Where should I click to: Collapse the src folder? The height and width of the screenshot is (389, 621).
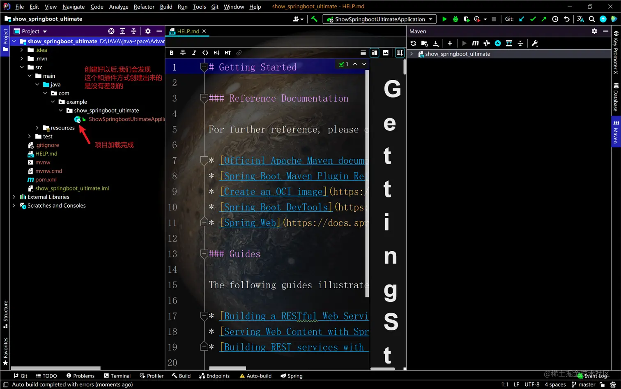tap(22, 67)
